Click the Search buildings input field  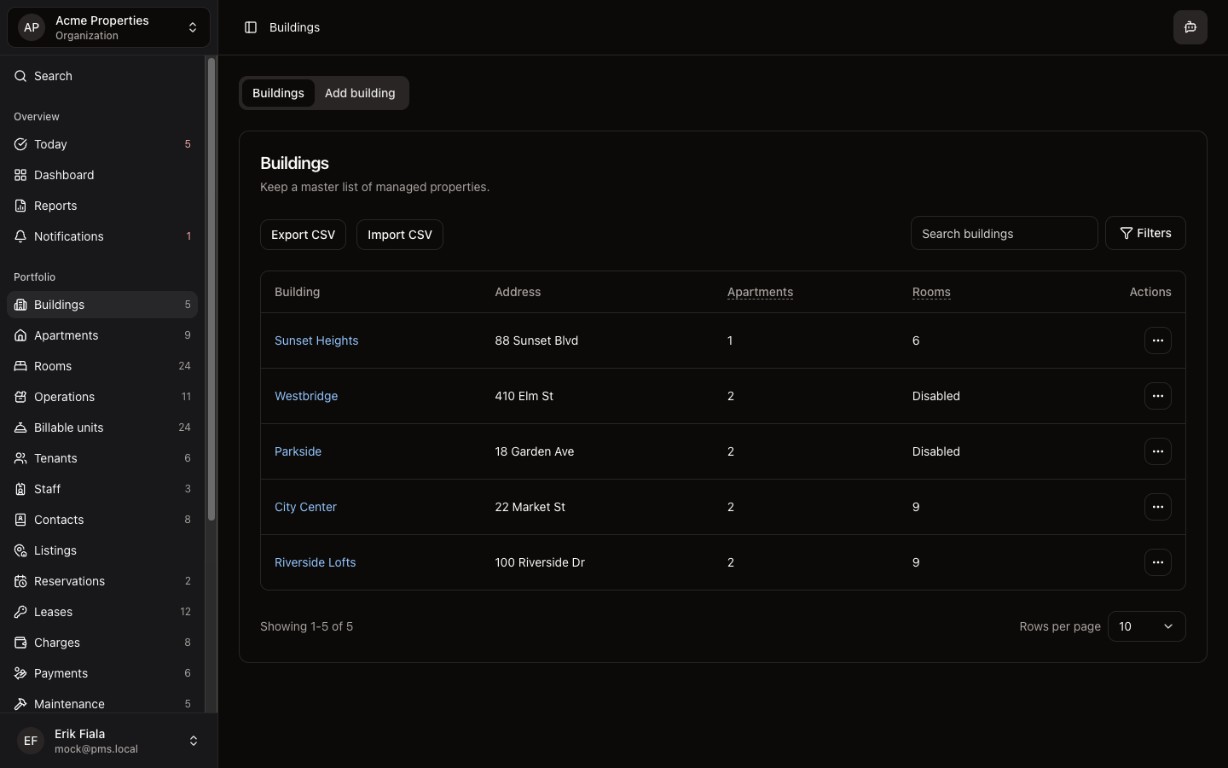coord(1003,233)
